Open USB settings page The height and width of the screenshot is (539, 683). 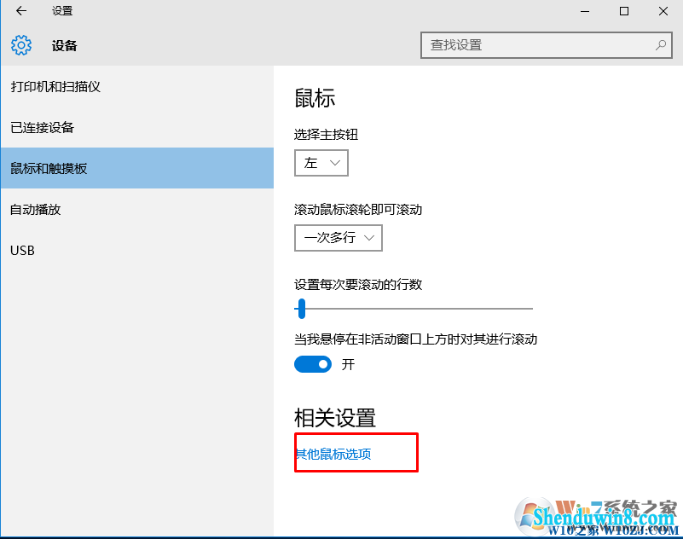[136, 251]
